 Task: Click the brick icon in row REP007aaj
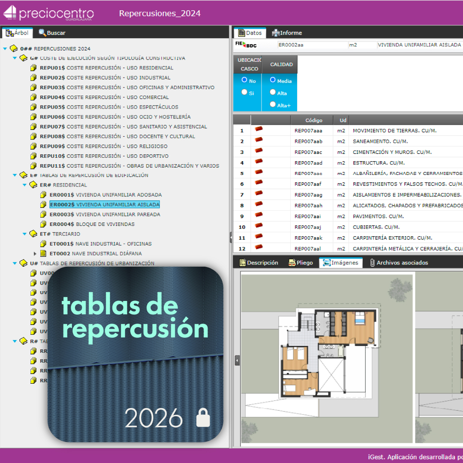(259, 225)
